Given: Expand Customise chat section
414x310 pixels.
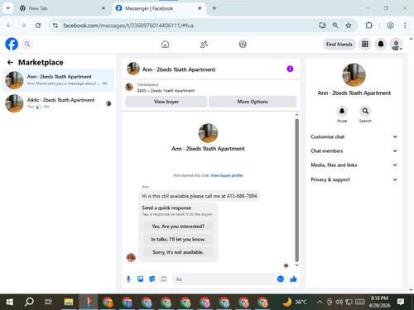Looking at the screenshot, I should [x=354, y=136].
